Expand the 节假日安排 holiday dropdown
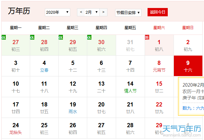The height and width of the screenshot is (140, 204). (x=128, y=13)
